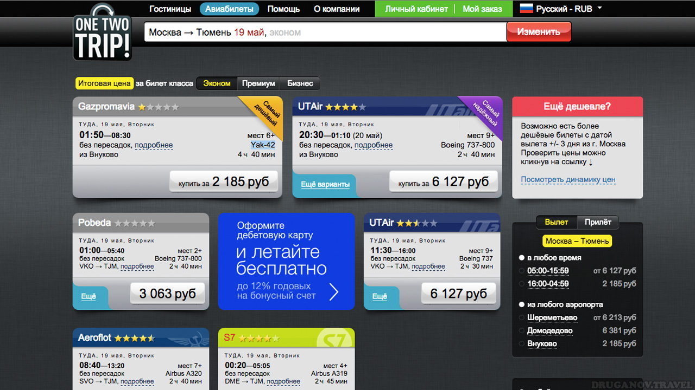The width and height of the screenshot is (695, 390).
Task: Click the Pobeda star rating
Action: pyautogui.click(x=135, y=223)
